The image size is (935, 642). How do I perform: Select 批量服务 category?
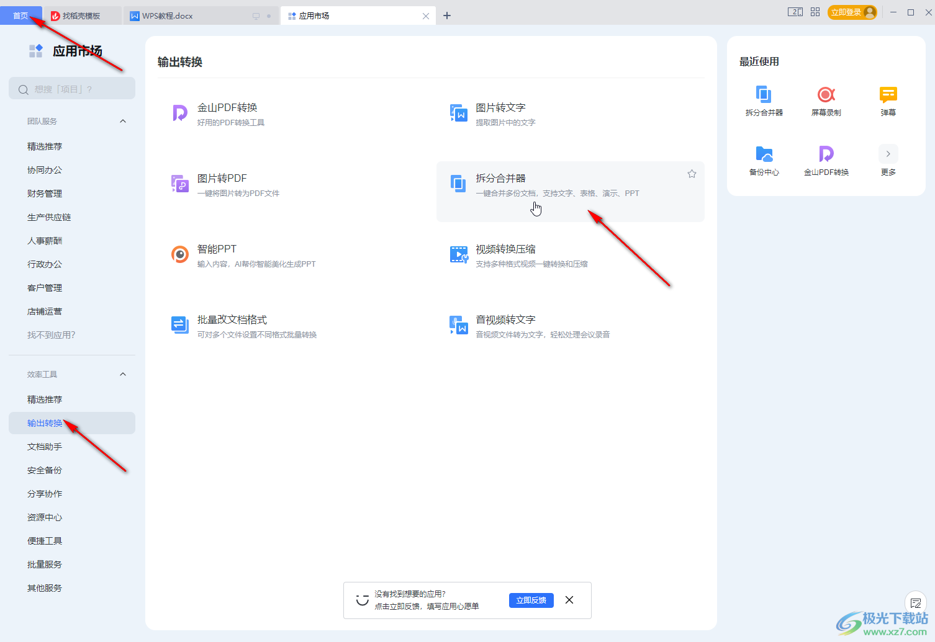click(45, 564)
